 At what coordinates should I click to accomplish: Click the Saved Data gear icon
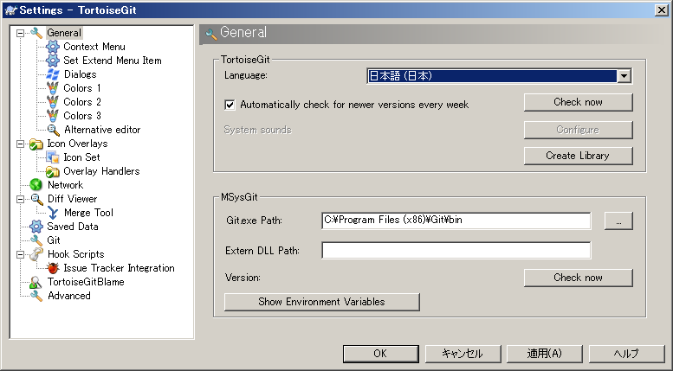[x=36, y=227]
